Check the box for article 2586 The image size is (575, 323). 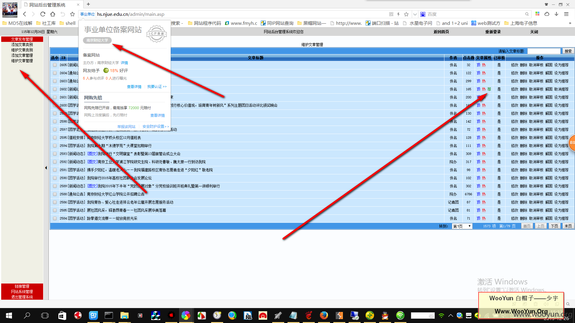(x=55, y=202)
